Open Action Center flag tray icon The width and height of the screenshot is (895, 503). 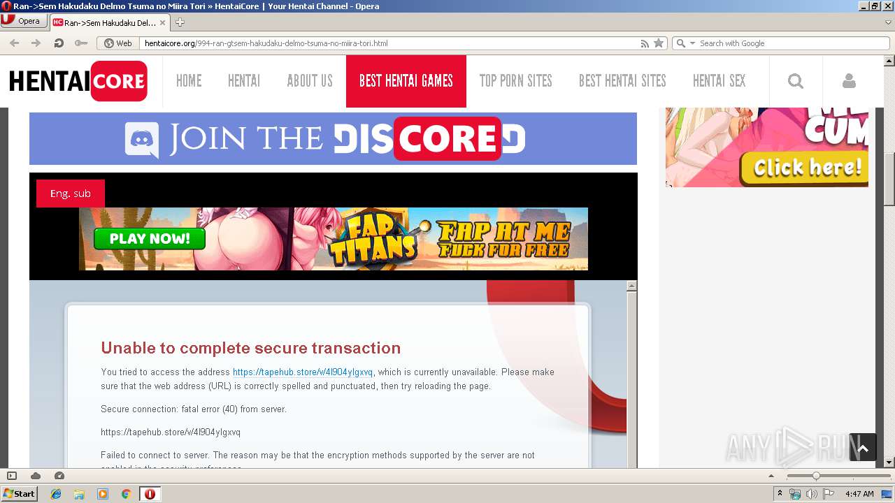829,494
